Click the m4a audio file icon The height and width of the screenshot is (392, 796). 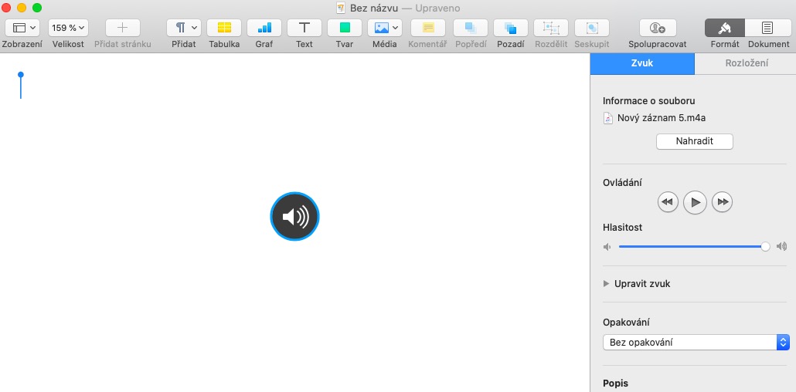pos(607,118)
